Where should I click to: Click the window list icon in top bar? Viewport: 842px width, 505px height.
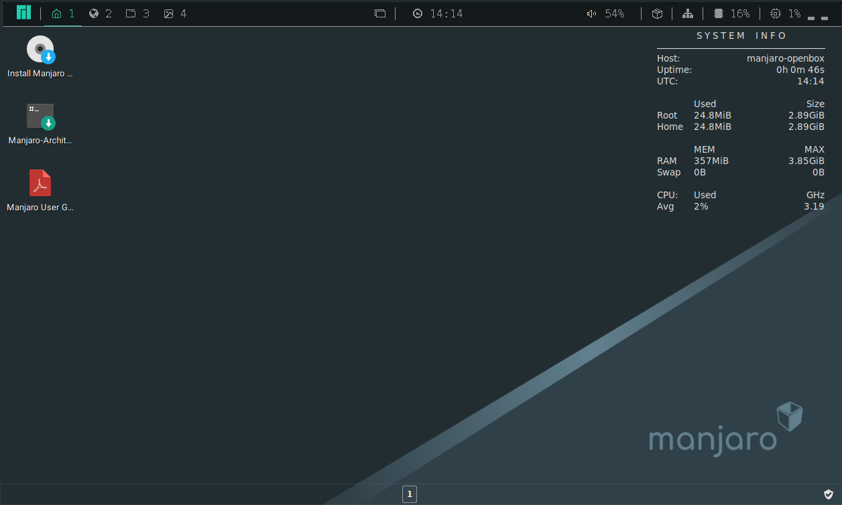pyautogui.click(x=380, y=13)
